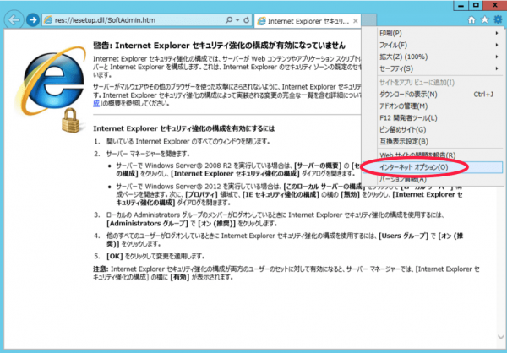Viewport: 507px width, 353px height.
Task: Click the Refresh page icon
Action: click(247, 20)
